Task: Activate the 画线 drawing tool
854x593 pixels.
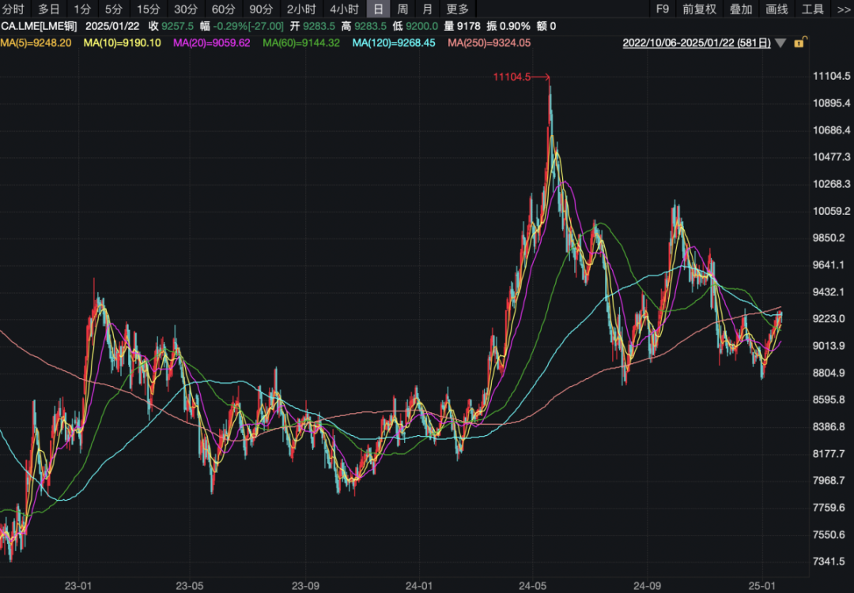Action: click(777, 9)
